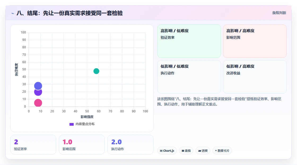The image size is (297, 165).
Task: Select the 影响范围 stat card showing 1.0
Action: click(x=82, y=145)
